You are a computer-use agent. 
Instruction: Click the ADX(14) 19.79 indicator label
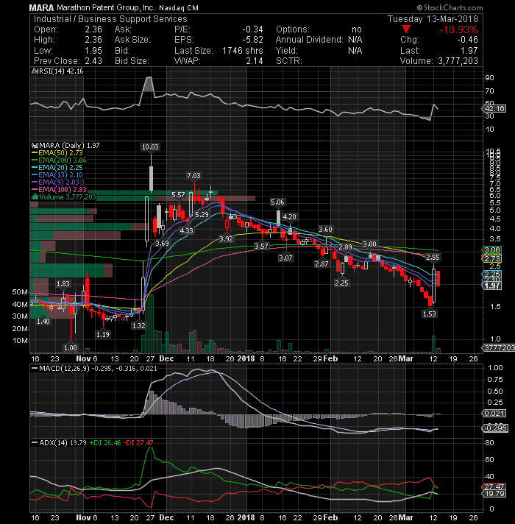63,443
